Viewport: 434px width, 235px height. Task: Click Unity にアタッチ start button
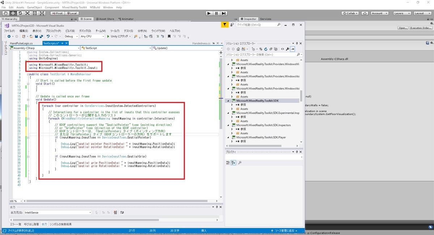click(x=118, y=36)
